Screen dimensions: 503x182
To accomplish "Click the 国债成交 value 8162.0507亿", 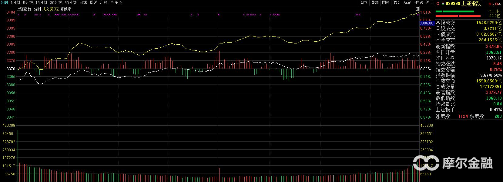I will click(488, 34).
